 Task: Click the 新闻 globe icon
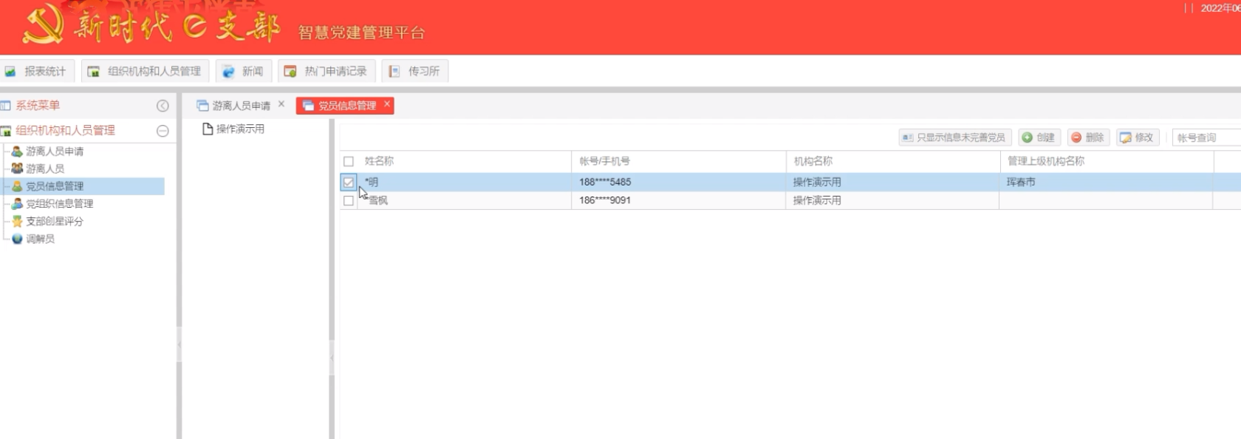coord(228,72)
